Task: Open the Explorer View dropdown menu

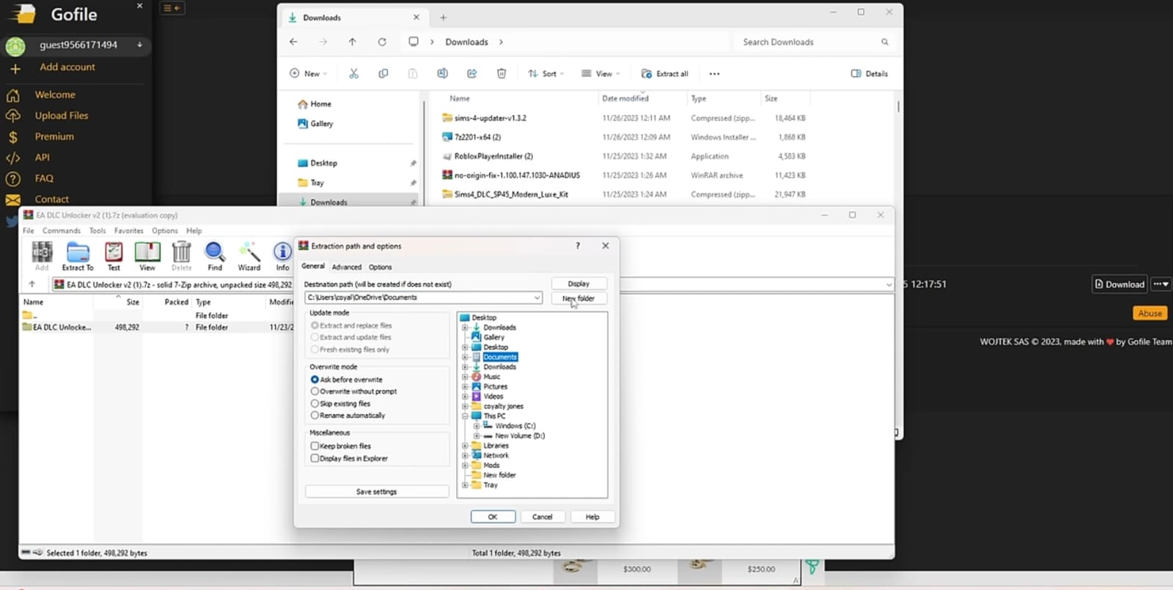Action: (600, 73)
